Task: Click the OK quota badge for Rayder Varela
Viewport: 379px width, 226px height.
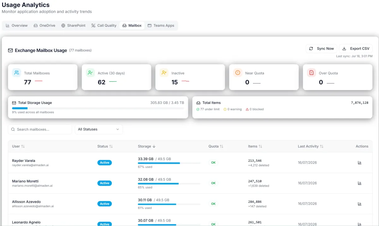Action: tap(213, 163)
